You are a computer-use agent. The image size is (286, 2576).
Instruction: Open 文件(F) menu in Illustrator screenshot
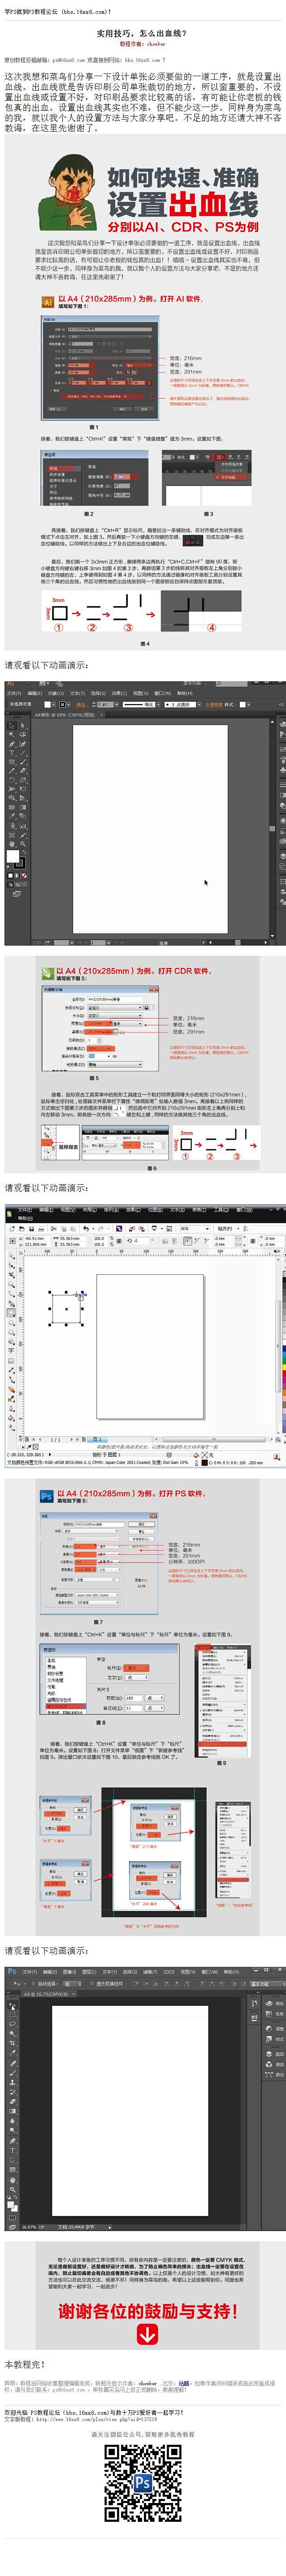14,693
